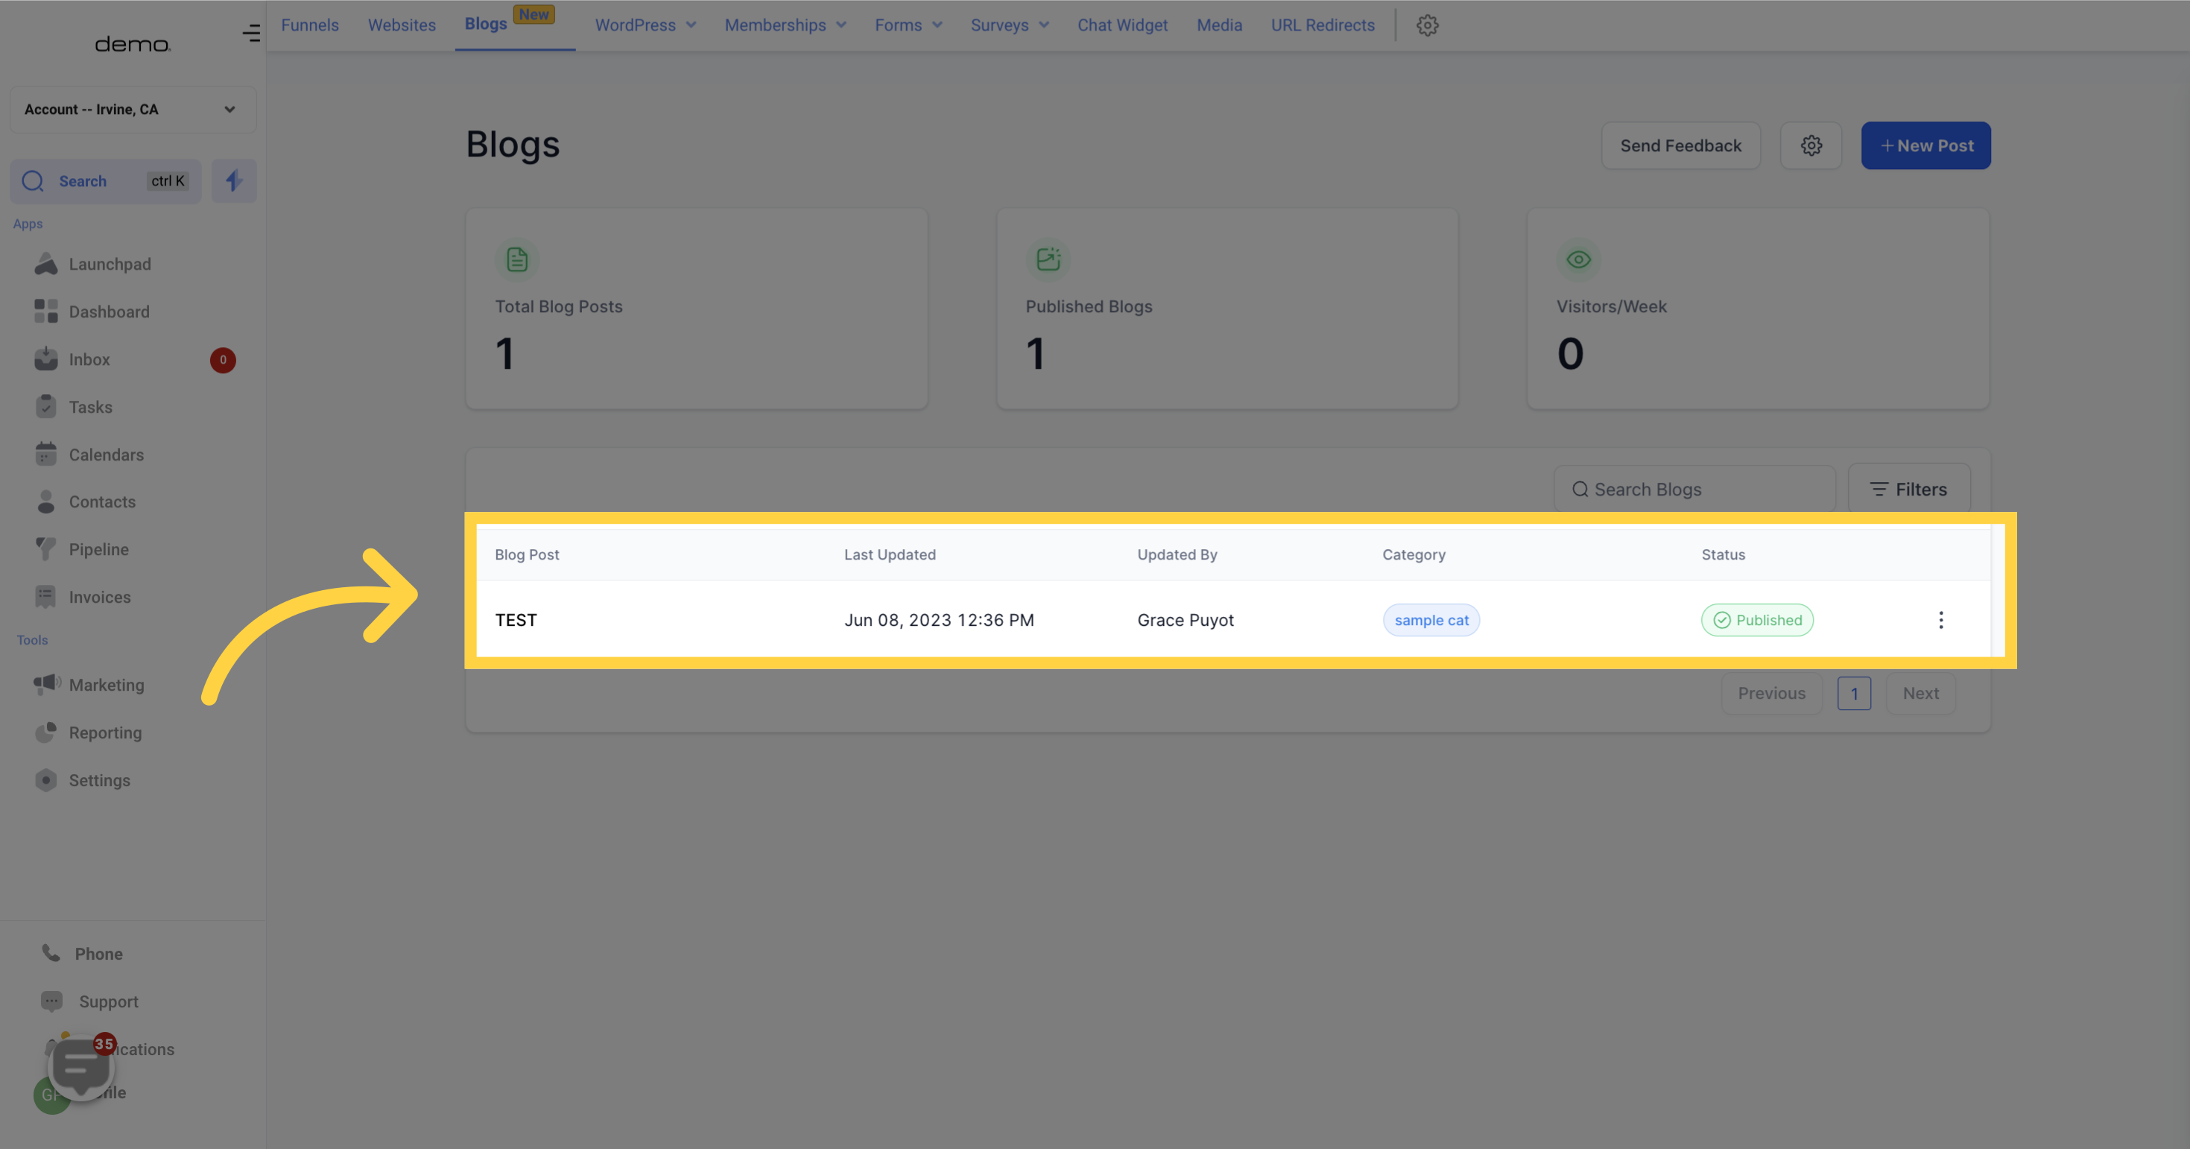Screen dimensions: 2190x1149
Task: Click the Visitors/Week eye icon
Action: tap(1579, 259)
